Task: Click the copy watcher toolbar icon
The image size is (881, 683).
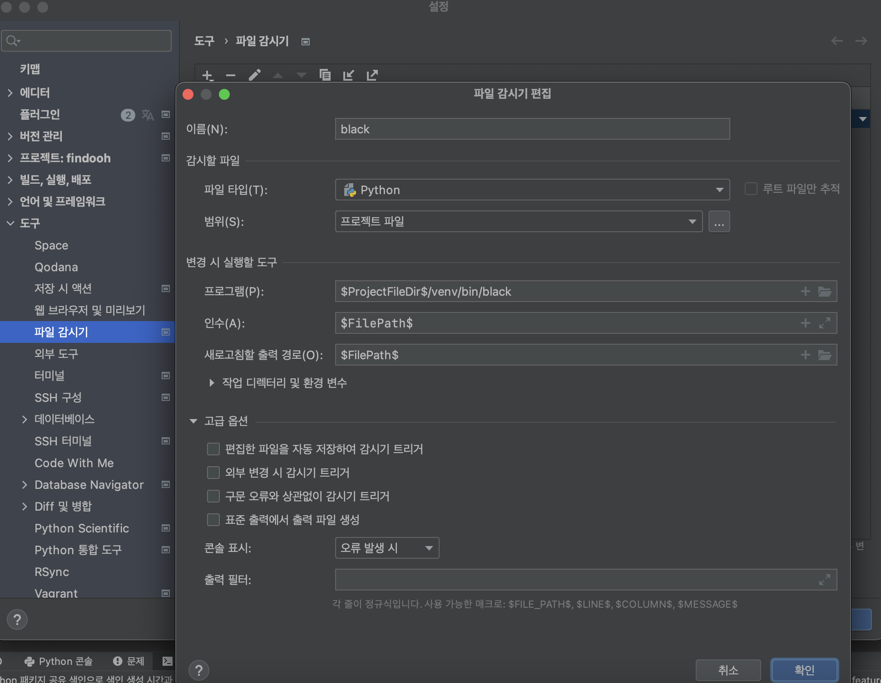Action: [x=325, y=75]
